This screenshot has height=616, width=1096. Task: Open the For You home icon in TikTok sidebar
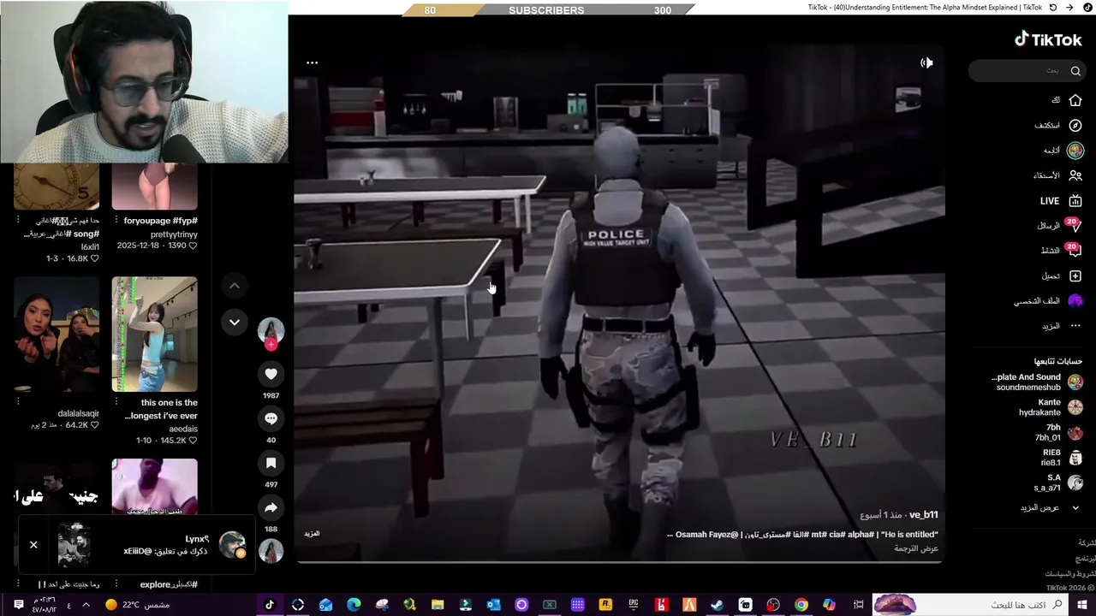(1075, 100)
